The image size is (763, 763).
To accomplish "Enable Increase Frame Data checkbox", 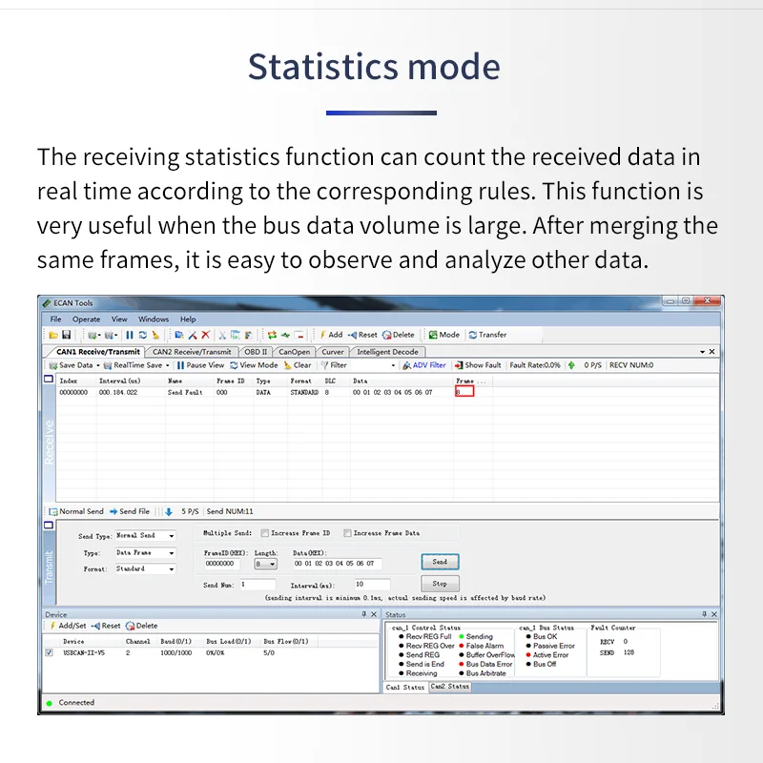I will (347, 533).
